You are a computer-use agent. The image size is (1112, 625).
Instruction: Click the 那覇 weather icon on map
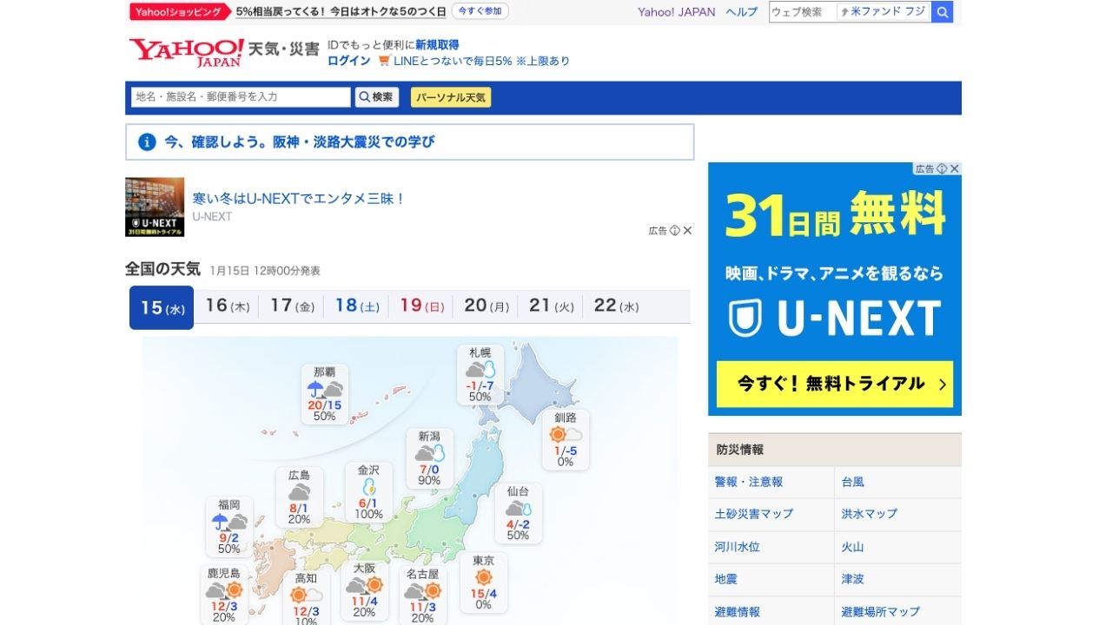point(324,389)
